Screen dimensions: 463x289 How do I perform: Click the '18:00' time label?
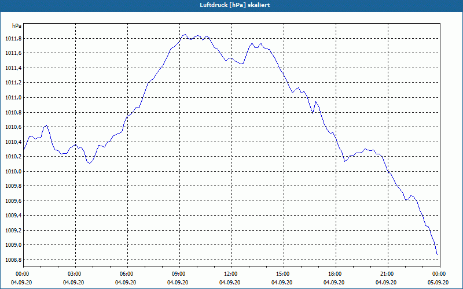point(335,274)
